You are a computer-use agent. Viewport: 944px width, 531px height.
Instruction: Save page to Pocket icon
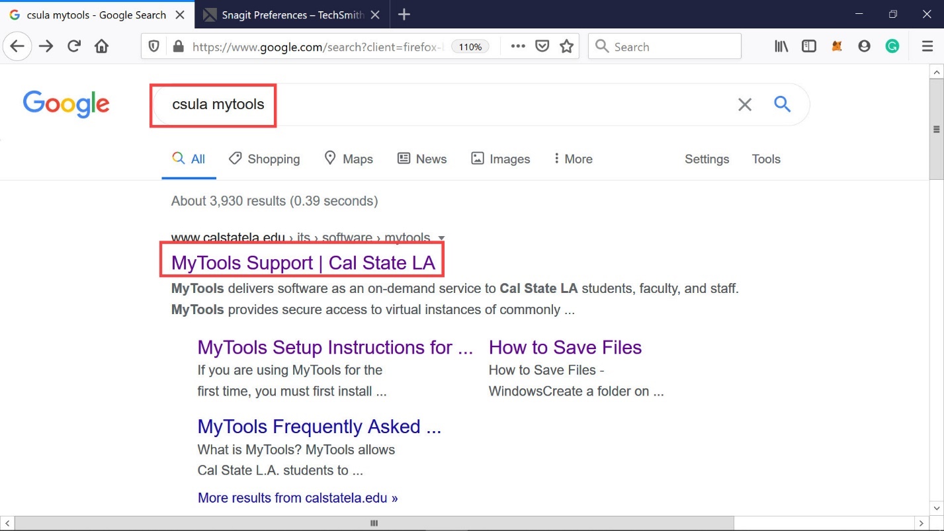click(542, 46)
